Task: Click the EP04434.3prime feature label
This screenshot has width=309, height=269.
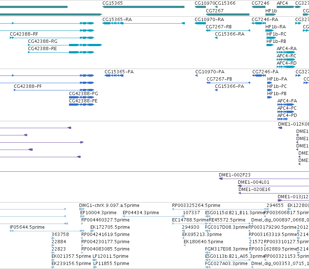Action: pyautogui.click(x=141, y=213)
